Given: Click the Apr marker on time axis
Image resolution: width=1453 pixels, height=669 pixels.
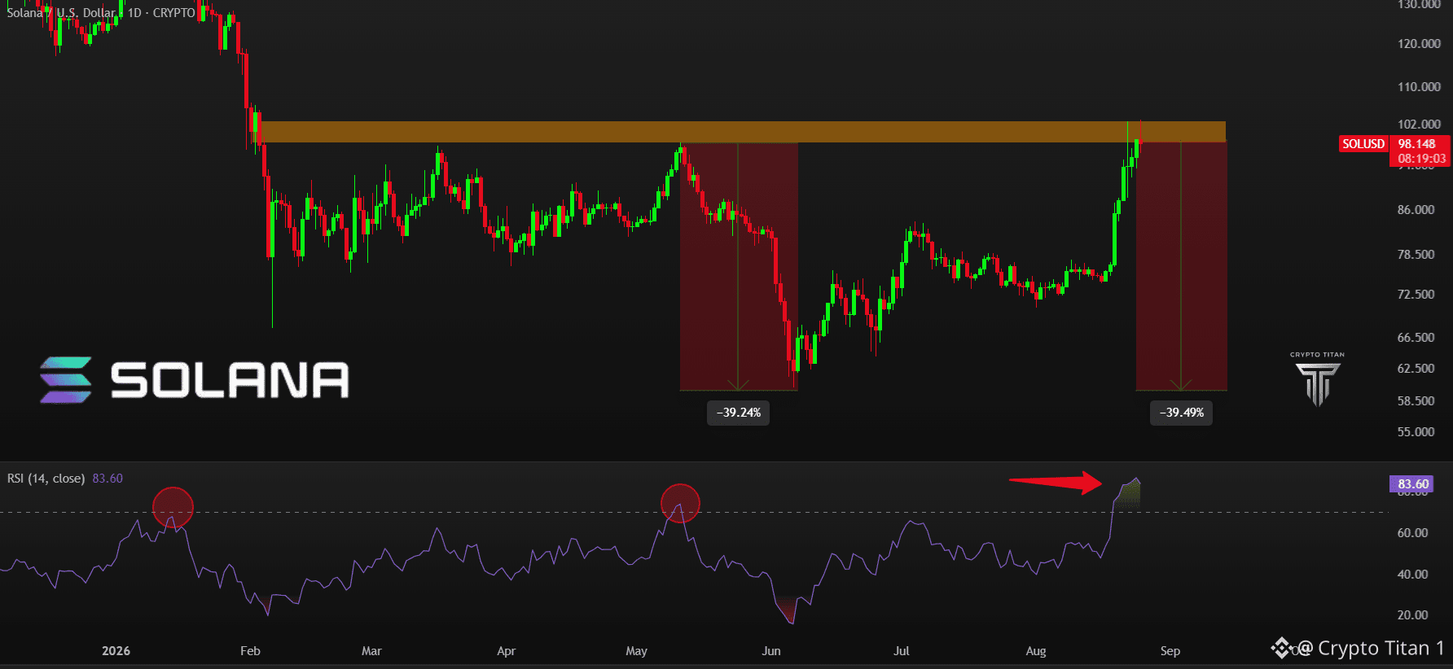Looking at the screenshot, I should (506, 651).
